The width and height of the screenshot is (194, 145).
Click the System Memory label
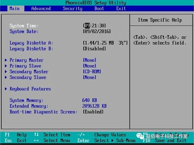(x=26, y=100)
